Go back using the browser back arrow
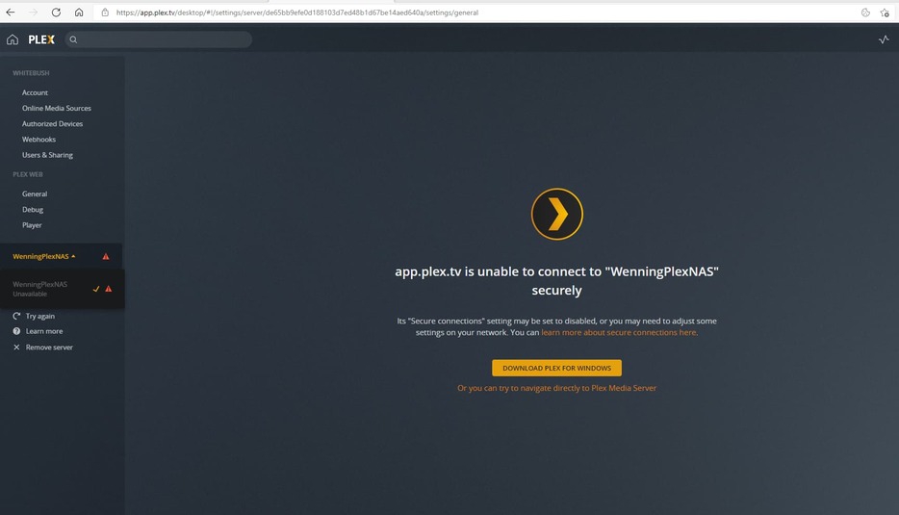Viewport: 899px width, 515px height. pos(11,13)
